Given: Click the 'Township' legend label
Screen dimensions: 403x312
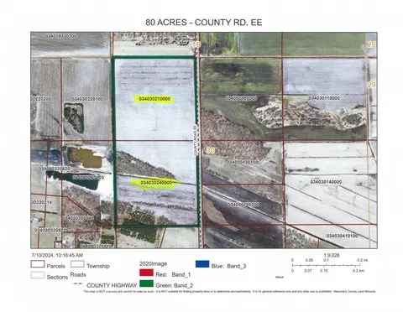Looking at the screenshot, I should click(x=98, y=266).
